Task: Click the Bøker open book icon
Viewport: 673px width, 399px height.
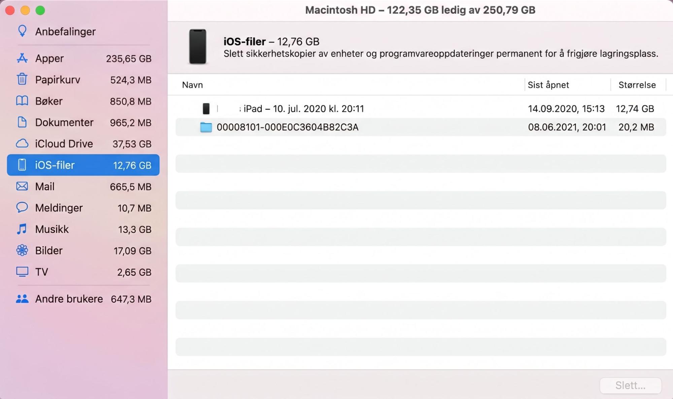Action: 22,101
